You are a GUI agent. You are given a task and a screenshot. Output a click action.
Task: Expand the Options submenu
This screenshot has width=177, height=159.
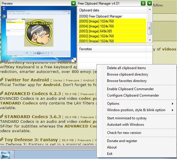(x=113, y=104)
